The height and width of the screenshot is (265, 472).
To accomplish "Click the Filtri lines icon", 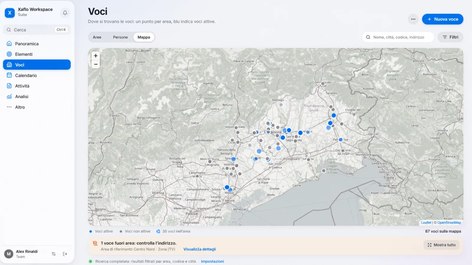I will [x=445, y=37].
